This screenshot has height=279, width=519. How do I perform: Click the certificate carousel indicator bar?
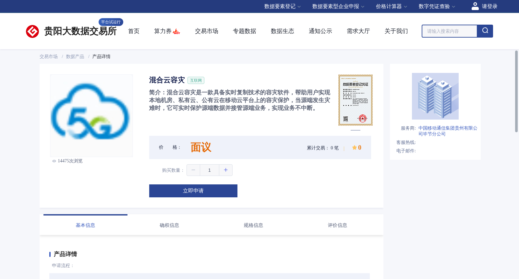point(356,130)
